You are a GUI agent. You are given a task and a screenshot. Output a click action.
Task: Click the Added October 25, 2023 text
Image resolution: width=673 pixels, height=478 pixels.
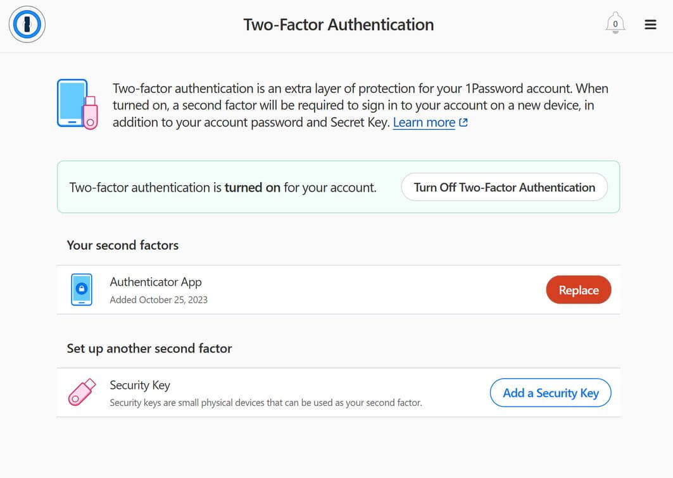[159, 300]
